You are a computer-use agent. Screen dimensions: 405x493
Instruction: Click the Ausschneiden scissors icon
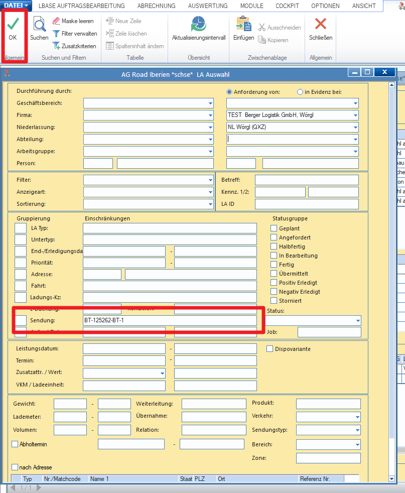coord(262,27)
